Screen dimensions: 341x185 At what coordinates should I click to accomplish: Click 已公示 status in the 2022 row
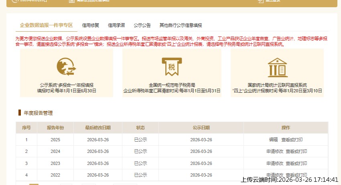pyautogui.click(x=140, y=175)
